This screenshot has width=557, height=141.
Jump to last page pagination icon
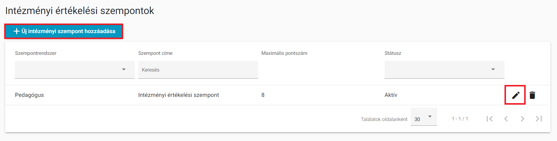point(539,119)
